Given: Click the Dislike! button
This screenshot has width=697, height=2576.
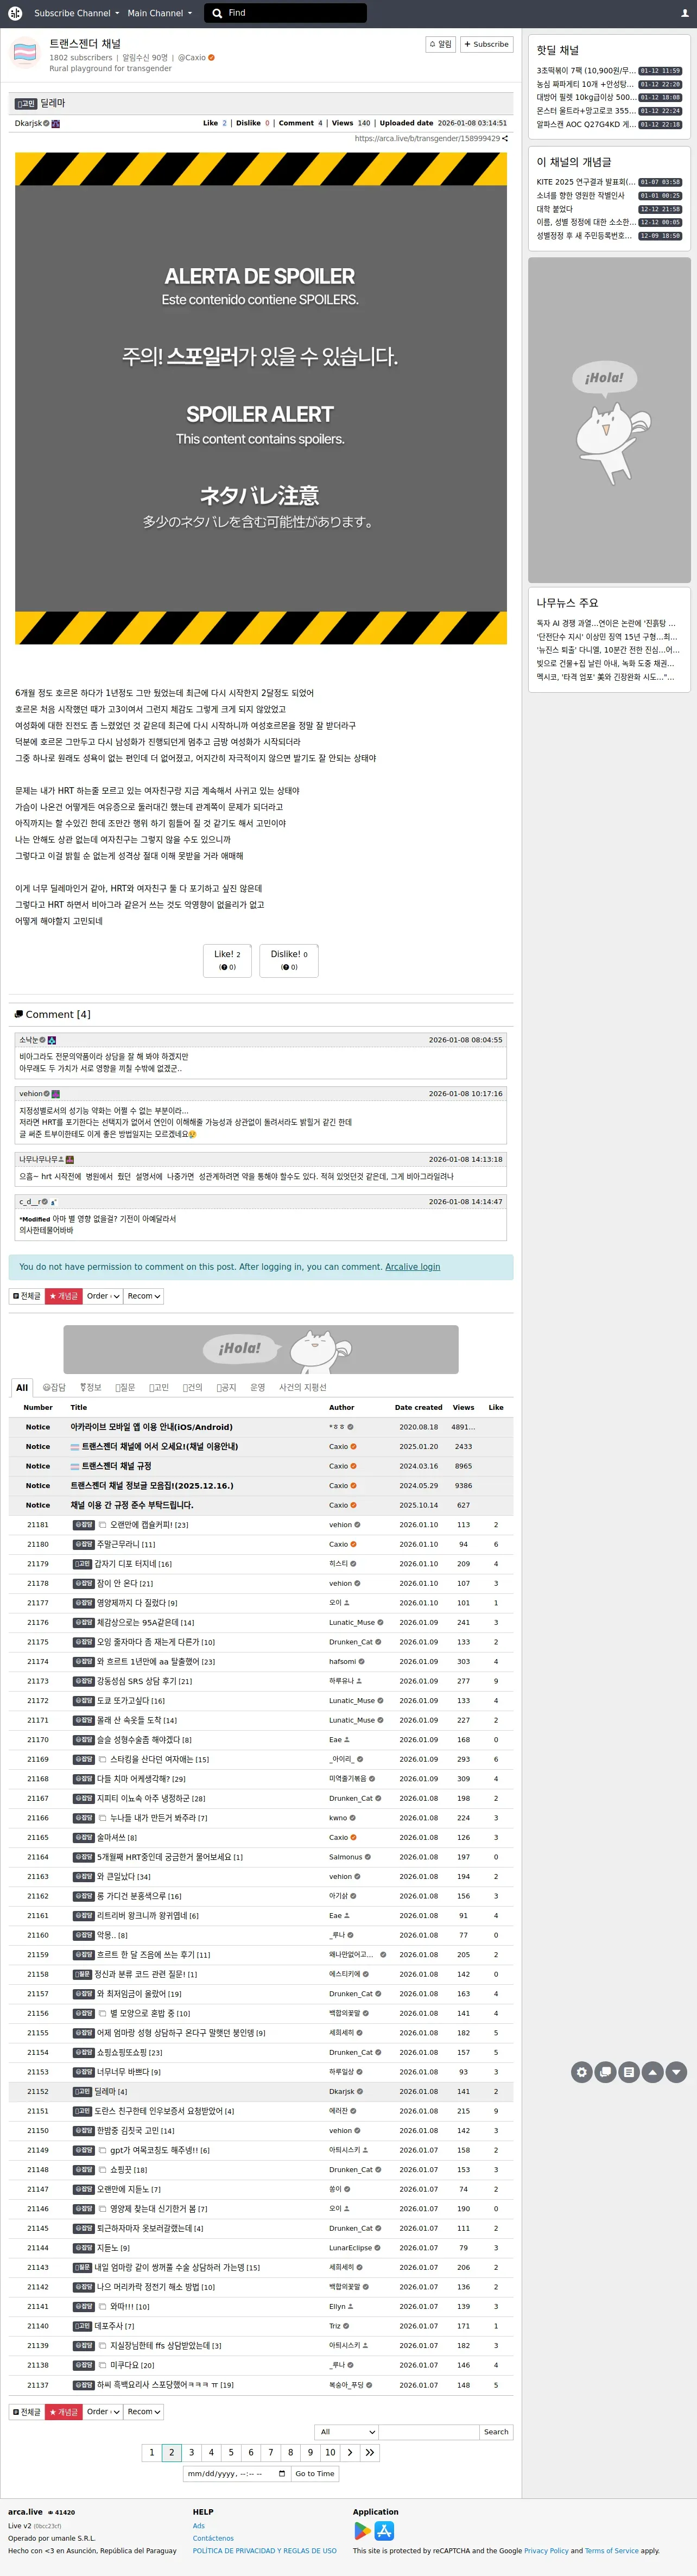Looking at the screenshot, I should (289, 960).
